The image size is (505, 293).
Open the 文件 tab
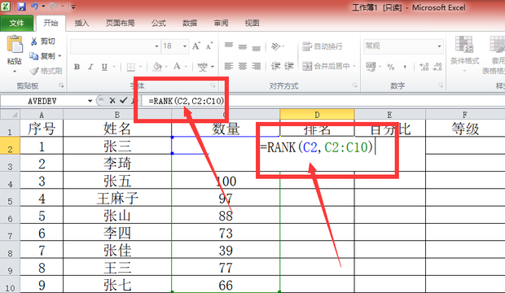17,23
